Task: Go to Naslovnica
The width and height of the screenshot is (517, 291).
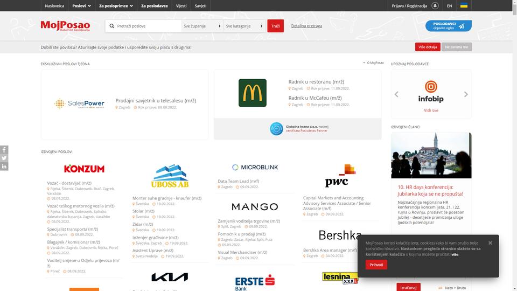Action: (54, 5)
